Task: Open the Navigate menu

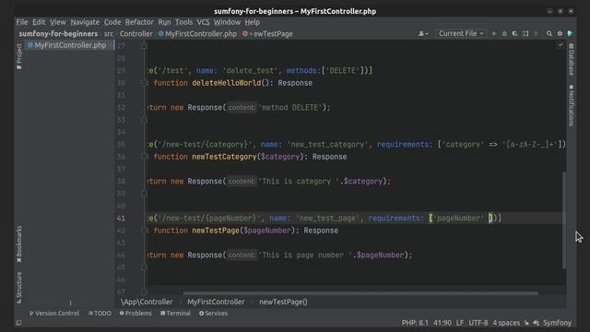Action: (85, 22)
